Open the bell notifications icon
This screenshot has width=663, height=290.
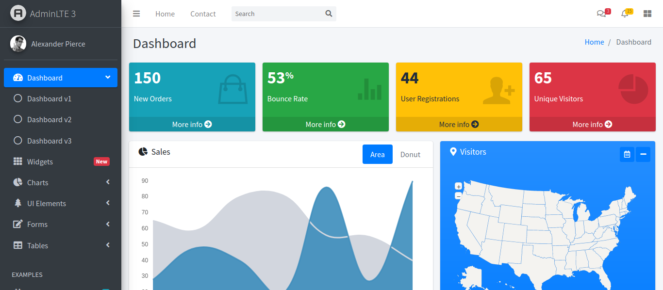[625, 14]
